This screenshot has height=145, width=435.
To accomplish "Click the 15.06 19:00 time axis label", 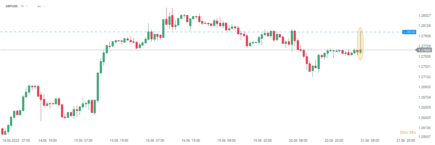I will [119, 141].
